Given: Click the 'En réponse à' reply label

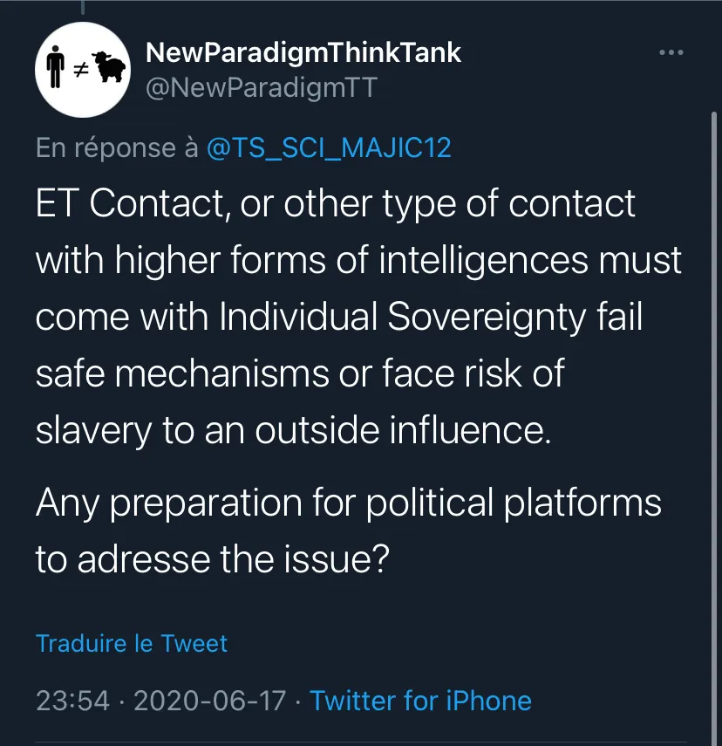Looking at the screenshot, I should pos(117,148).
